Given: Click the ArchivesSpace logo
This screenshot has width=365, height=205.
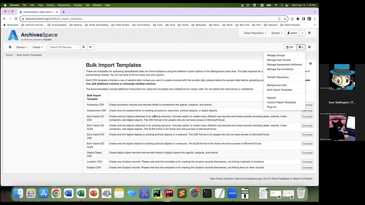Looking at the screenshot, I should (x=33, y=36).
